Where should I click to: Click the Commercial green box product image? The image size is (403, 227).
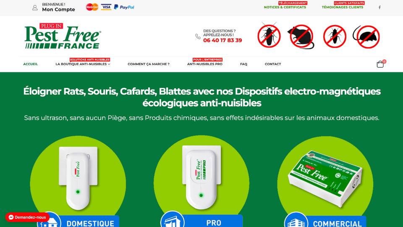(x=325, y=178)
